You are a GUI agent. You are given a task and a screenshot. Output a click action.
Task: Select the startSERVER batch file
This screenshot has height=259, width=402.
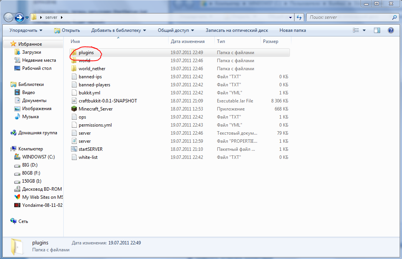click(x=90, y=149)
